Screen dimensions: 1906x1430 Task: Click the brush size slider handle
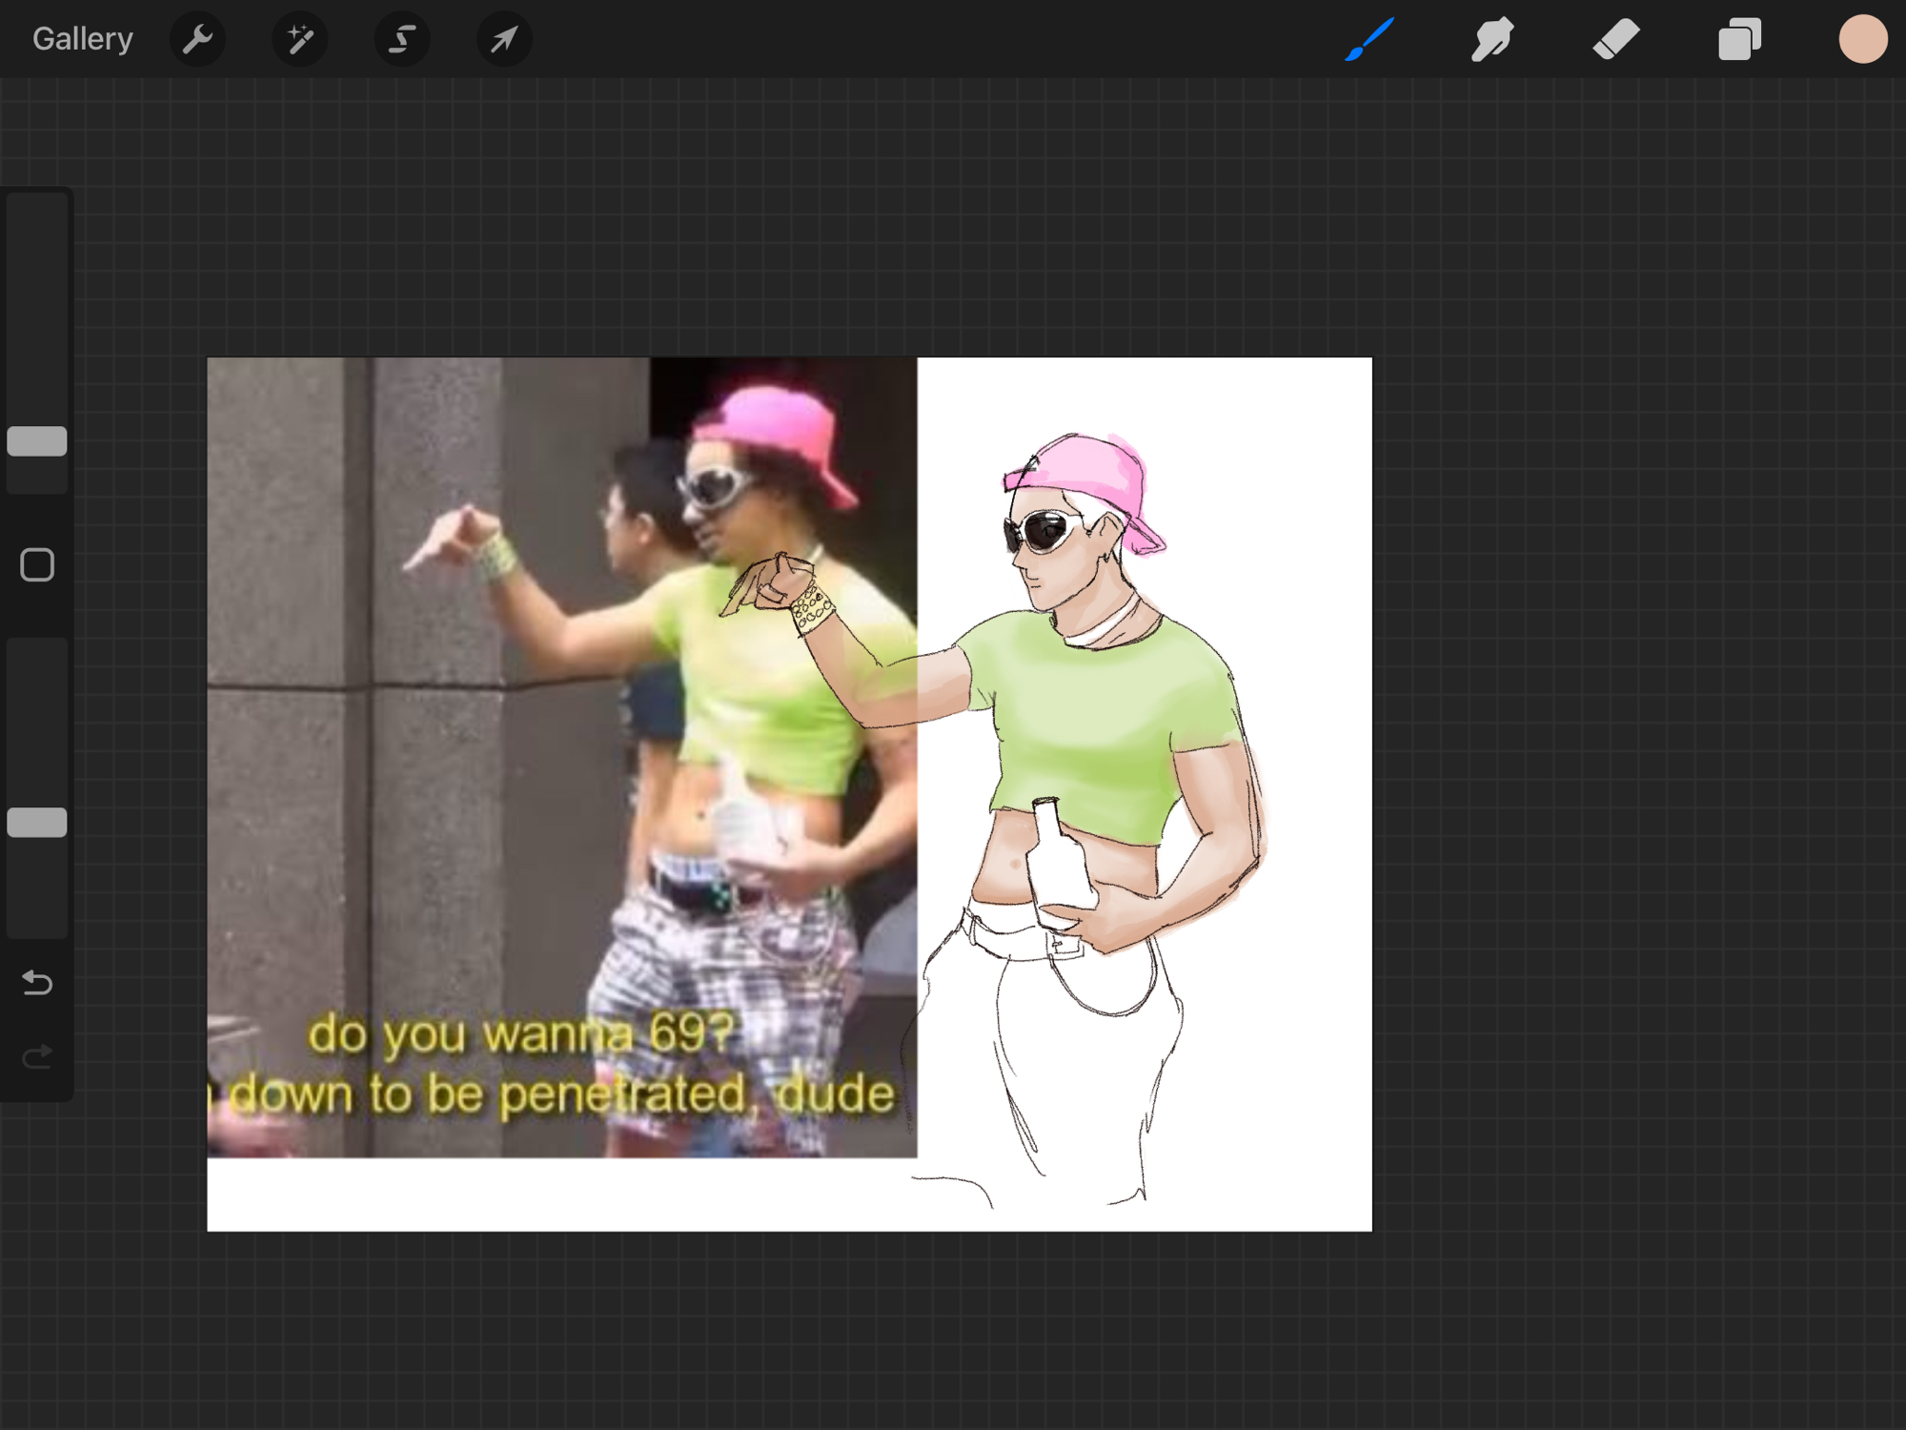pyautogui.click(x=37, y=441)
